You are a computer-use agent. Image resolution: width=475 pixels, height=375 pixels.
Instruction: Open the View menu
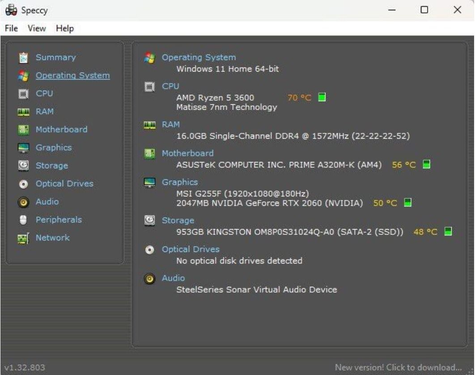point(37,29)
